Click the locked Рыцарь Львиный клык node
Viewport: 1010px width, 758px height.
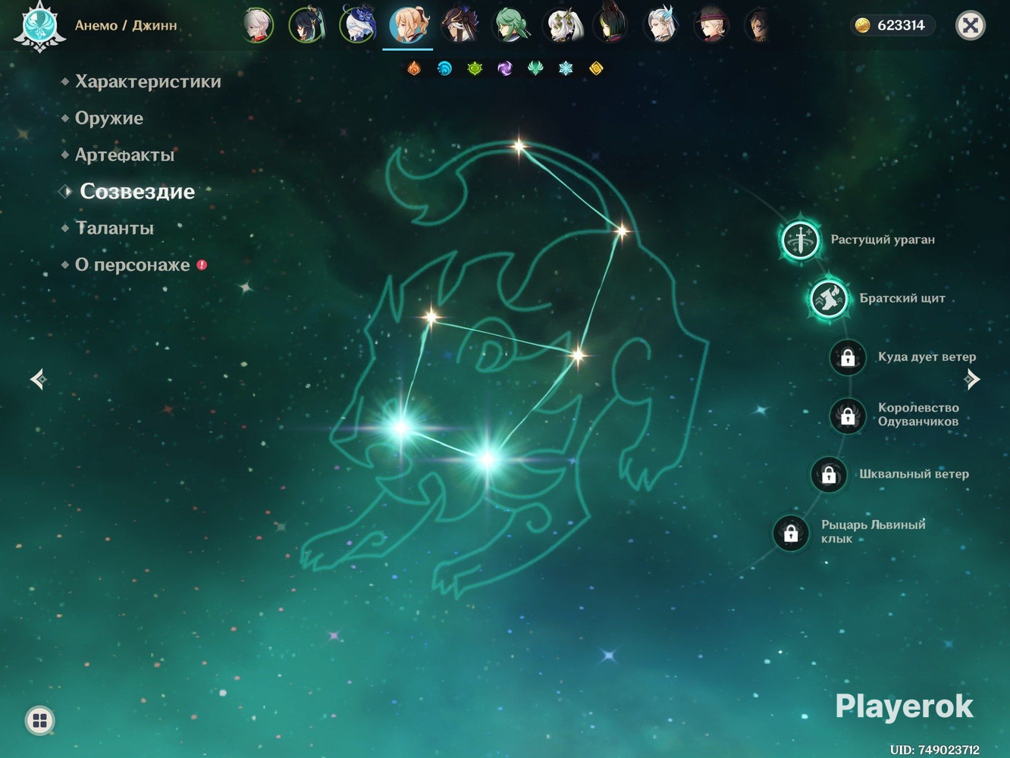click(791, 533)
